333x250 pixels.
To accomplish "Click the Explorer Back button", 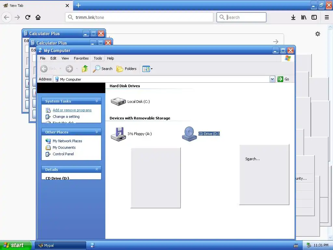I will click(x=48, y=69).
